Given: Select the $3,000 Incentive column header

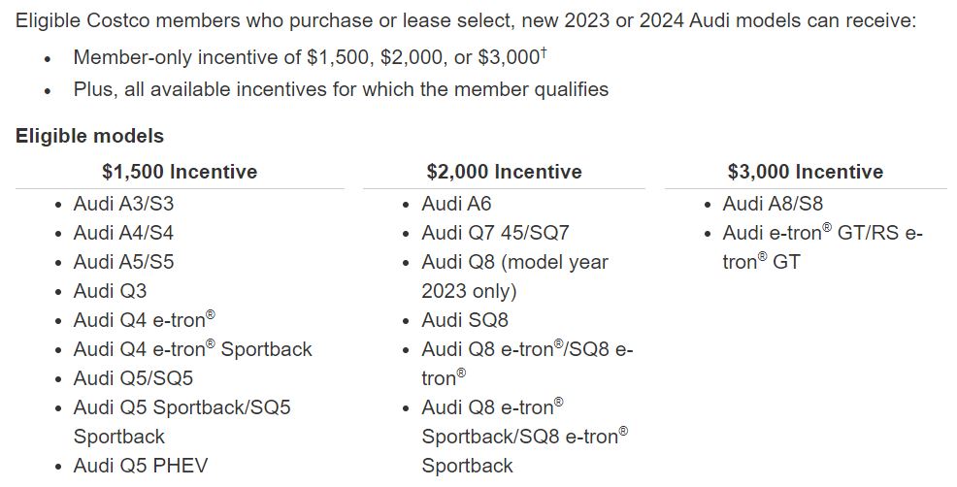Looking at the screenshot, I should point(805,172).
